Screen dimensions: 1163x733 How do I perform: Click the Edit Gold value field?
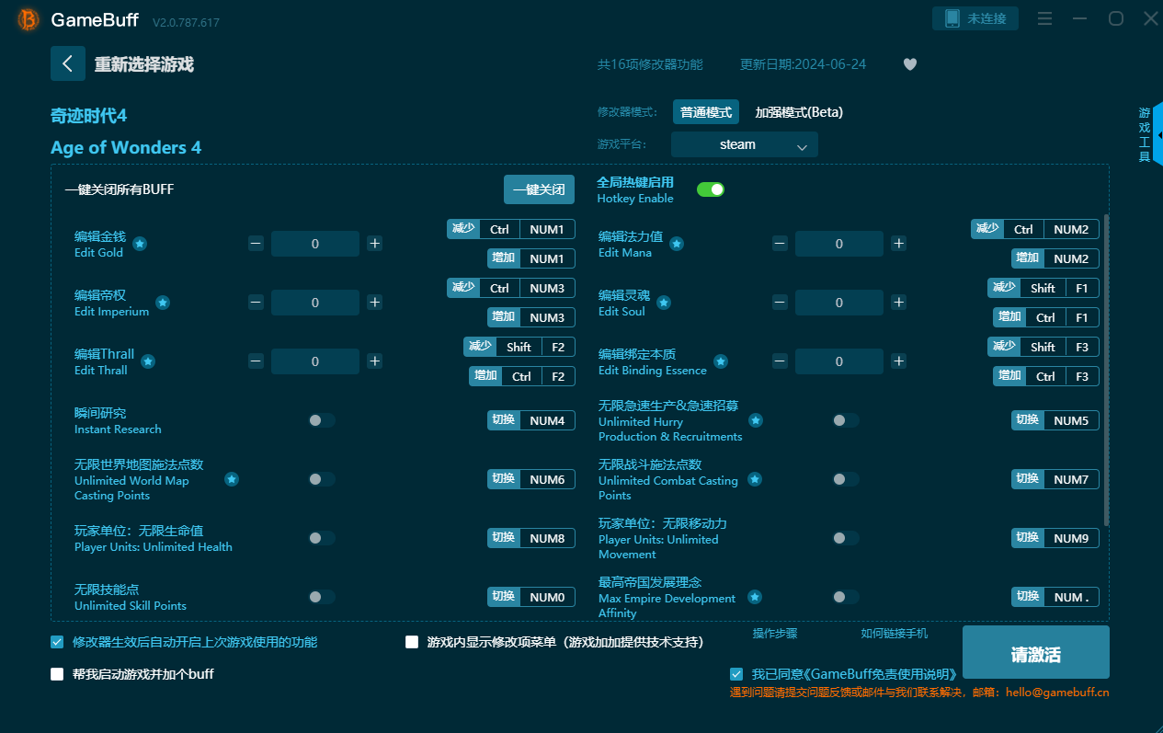315,244
